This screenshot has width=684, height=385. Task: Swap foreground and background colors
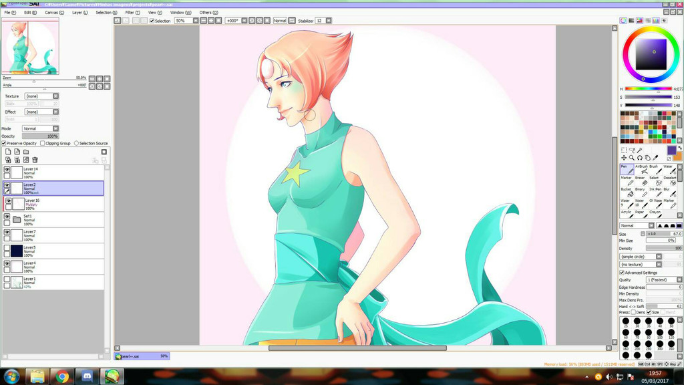(x=679, y=148)
